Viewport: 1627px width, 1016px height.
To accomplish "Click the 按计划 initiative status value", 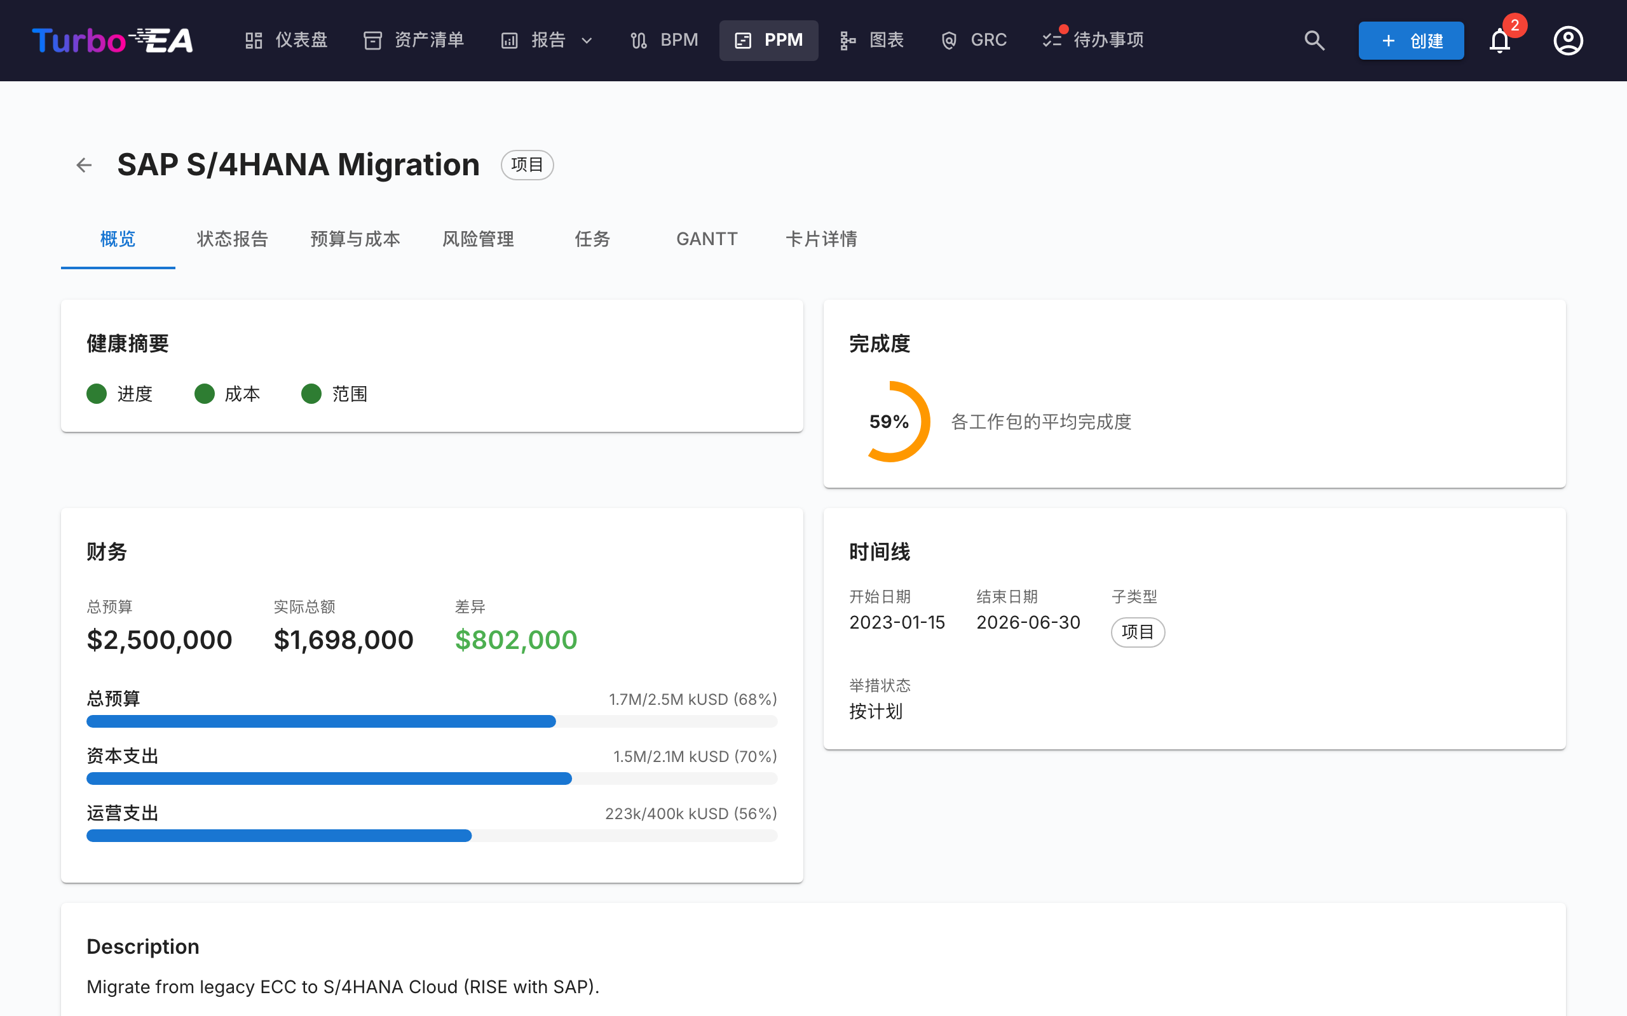I will [x=875, y=712].
